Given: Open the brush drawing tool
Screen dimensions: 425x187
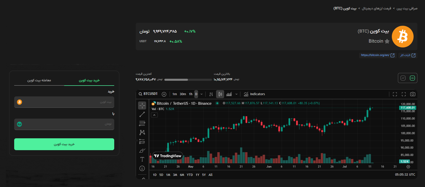Looking at the screenshot, I should coord(142,151).
